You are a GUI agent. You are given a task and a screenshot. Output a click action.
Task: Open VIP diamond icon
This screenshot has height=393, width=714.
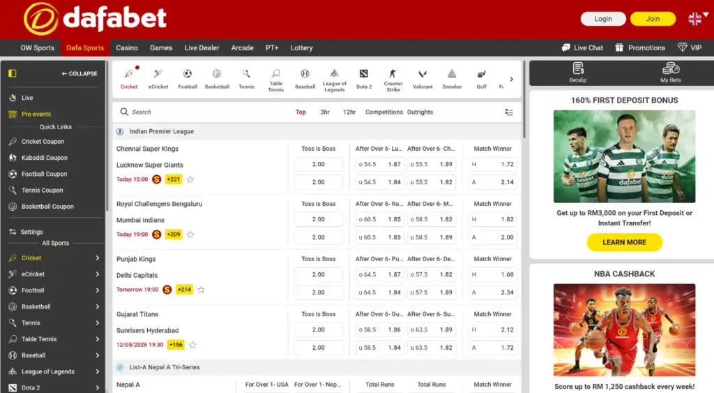(682, 47)
